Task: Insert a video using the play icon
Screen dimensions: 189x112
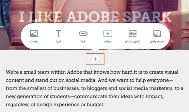Action: click(x=108, y=34)
